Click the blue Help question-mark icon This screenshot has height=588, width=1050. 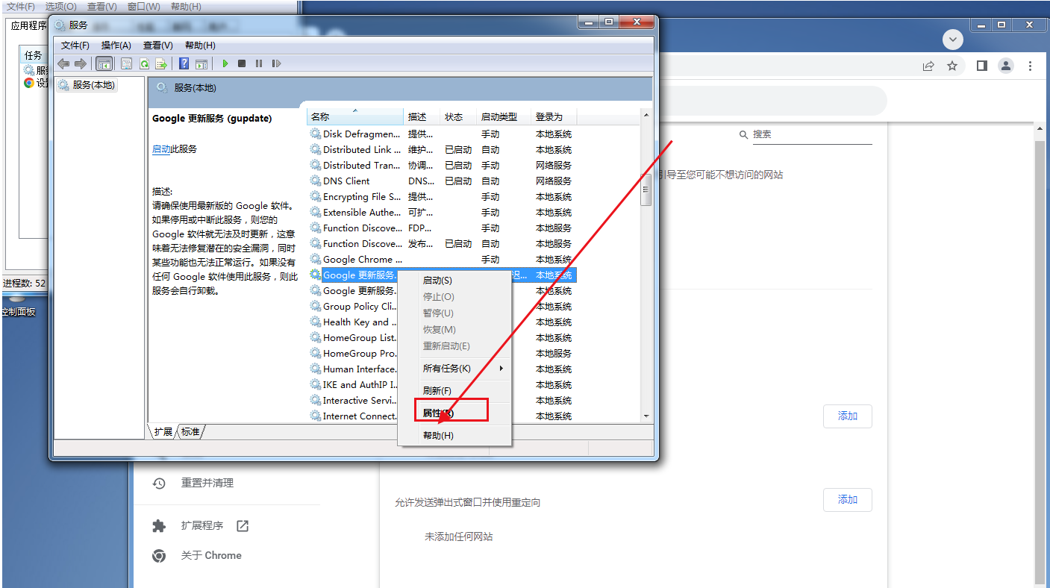[184, 63]
